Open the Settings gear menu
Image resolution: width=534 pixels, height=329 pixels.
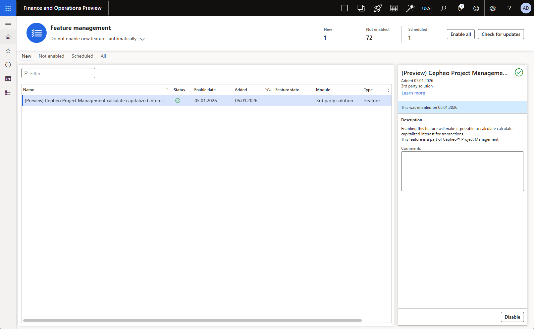493,8
